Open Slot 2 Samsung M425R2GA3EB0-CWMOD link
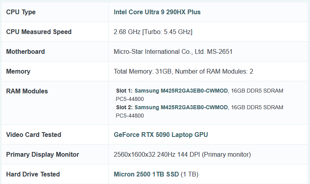 (181, 107)
